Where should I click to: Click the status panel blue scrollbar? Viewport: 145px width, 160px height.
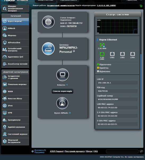click(141, 91)
